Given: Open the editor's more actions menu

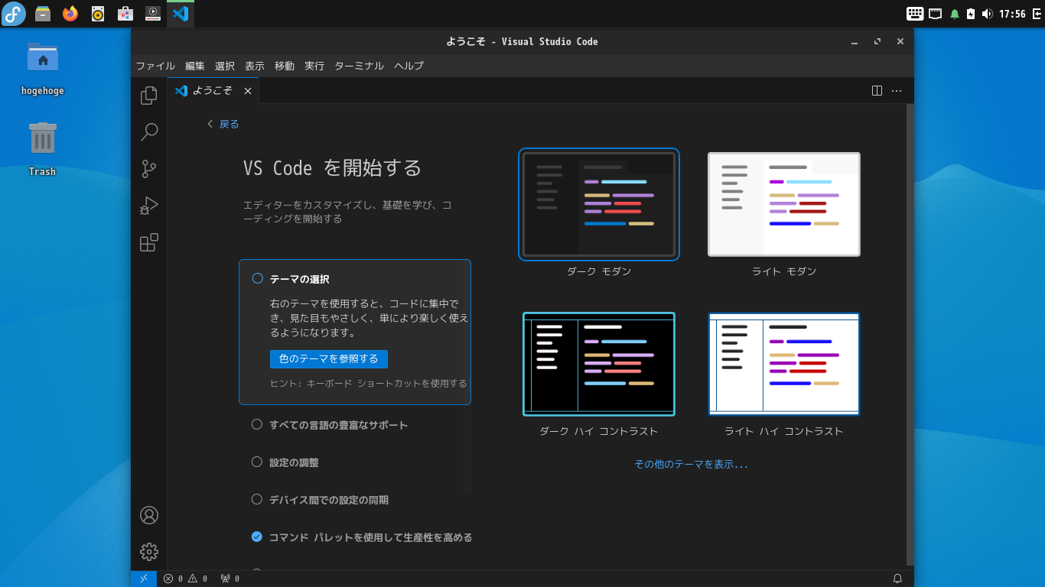Looking at the screenshot, I should point(897,90).
